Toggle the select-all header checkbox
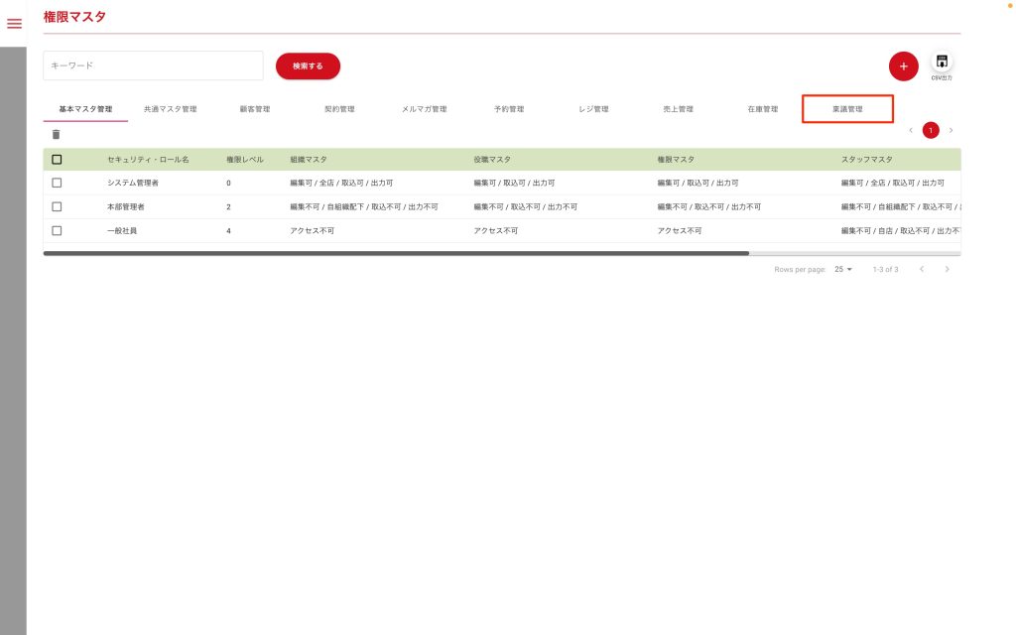The height and width of the screenshot is (635, 1016). [x=57, y=159]
